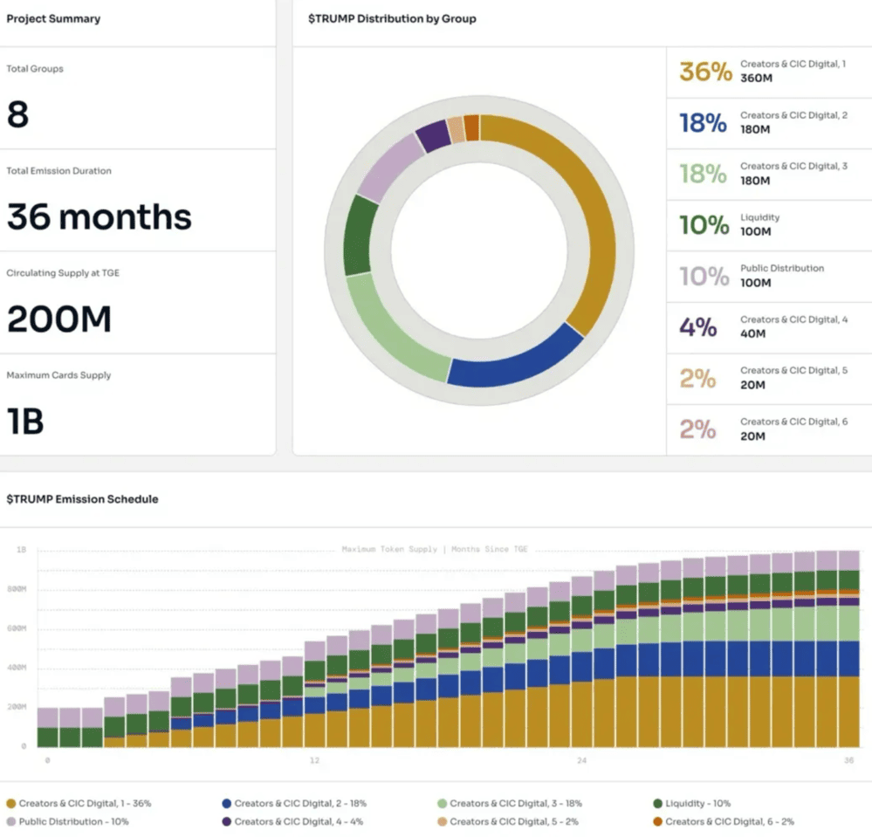
Task: Click the Total Emission Duration 36 months card
Action: 137,201
